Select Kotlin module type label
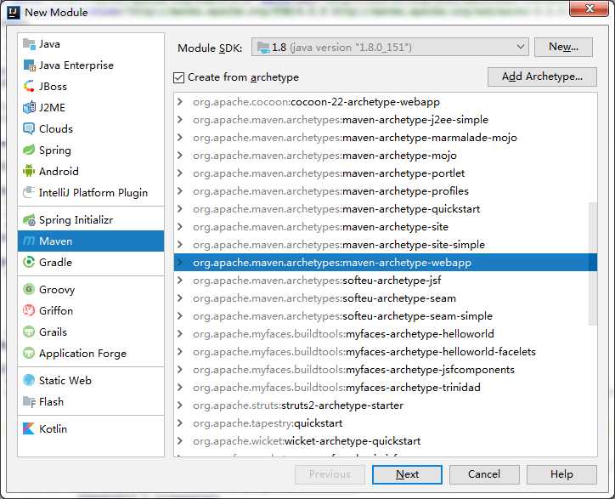The height and width of the screenshot is (499, 615). (53, 428)
